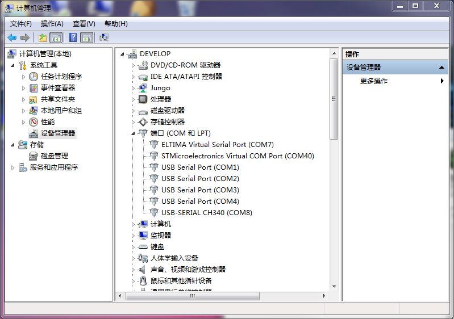Image resolution: width=454 pixels, height=319 pixels.
Task: Click the 存储控制器 storage controller icon
Action: click(x=143, y=122)
